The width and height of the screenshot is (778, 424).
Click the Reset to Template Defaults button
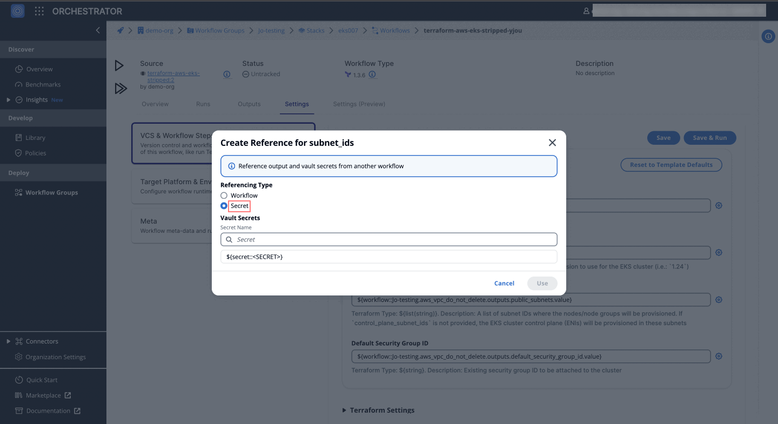[671, 165]
